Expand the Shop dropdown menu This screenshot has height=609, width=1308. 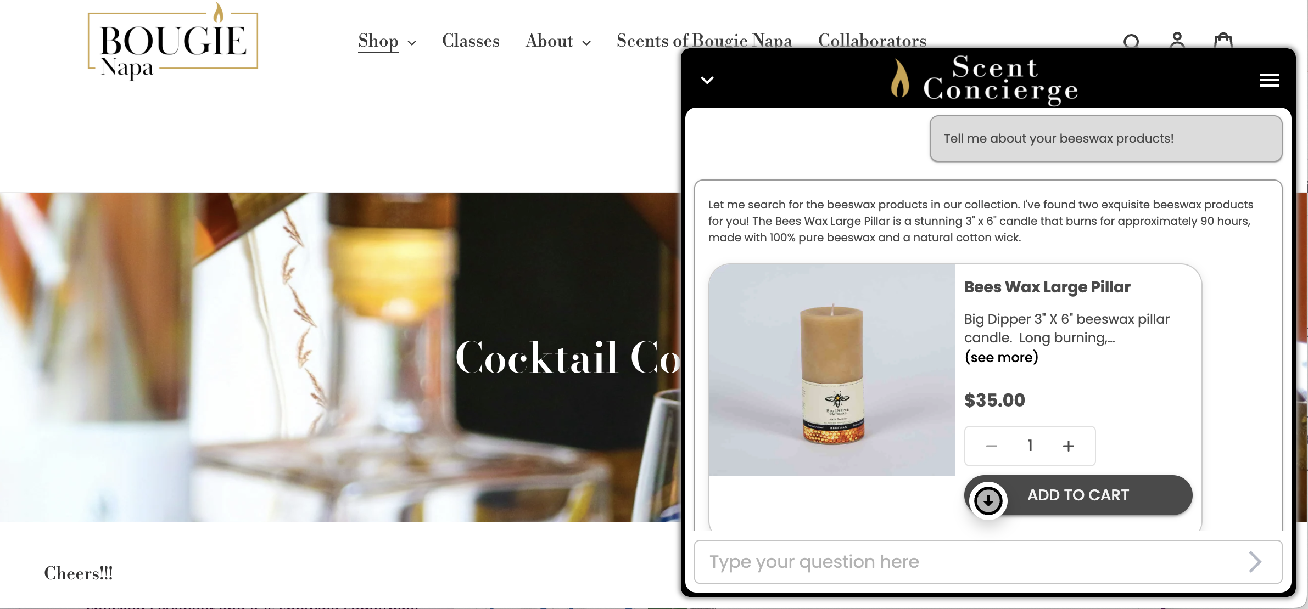387,41
